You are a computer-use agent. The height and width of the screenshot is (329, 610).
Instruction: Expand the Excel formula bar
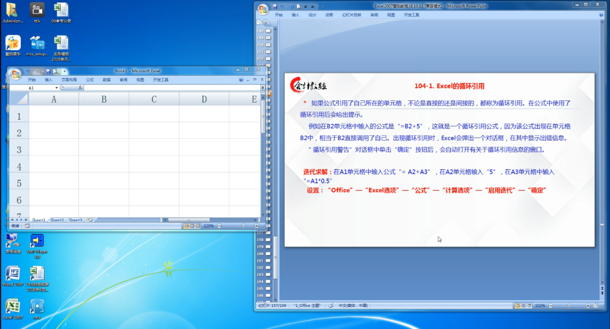click(263, 88)
